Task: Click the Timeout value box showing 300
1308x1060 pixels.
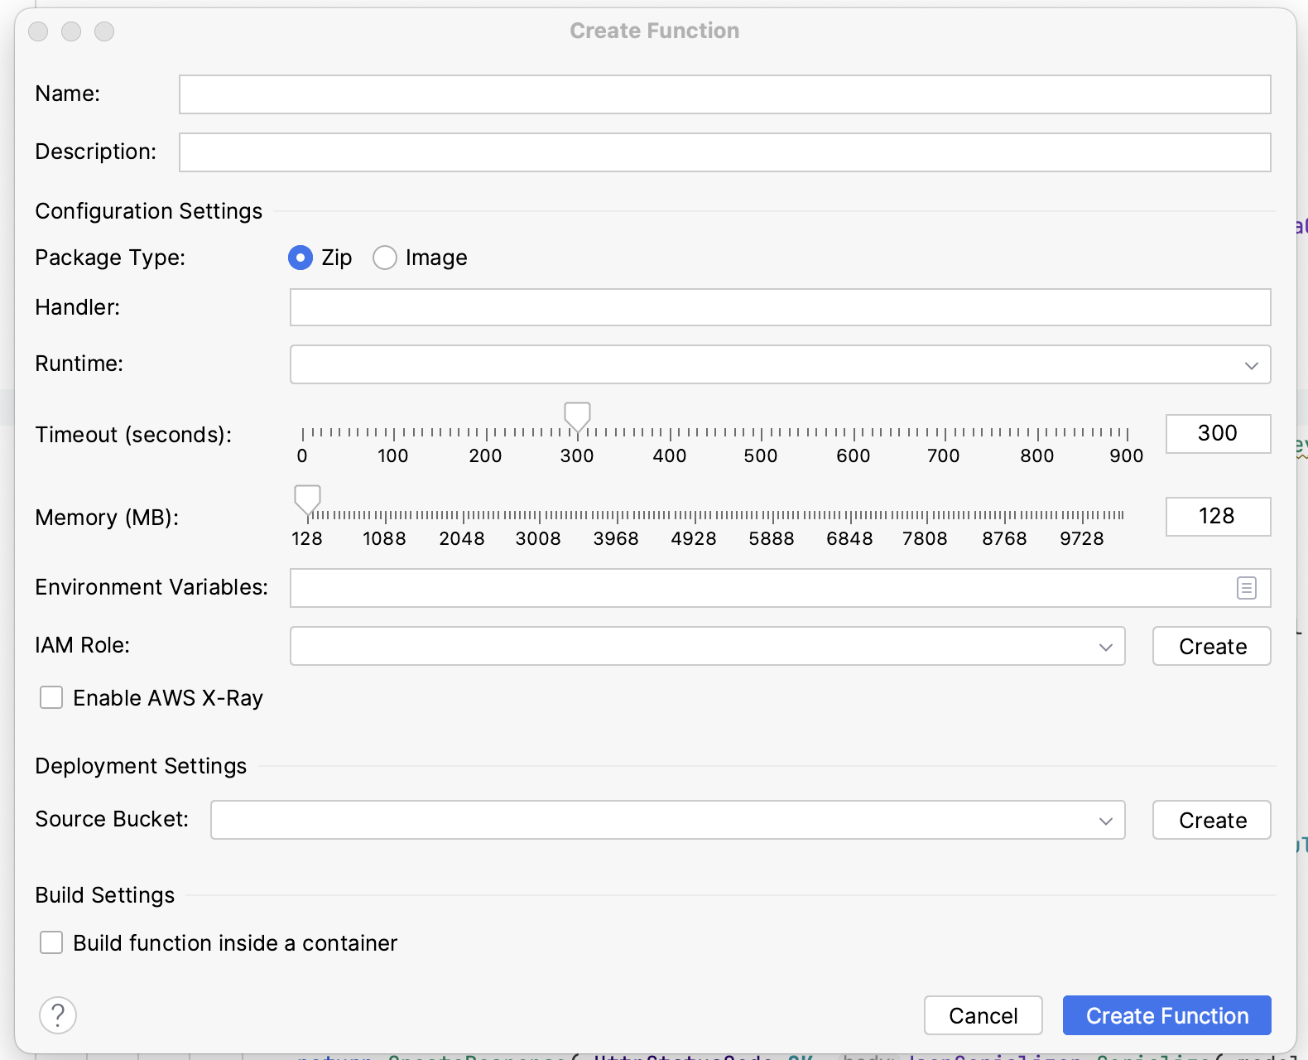Action: tap(1218, 433)
